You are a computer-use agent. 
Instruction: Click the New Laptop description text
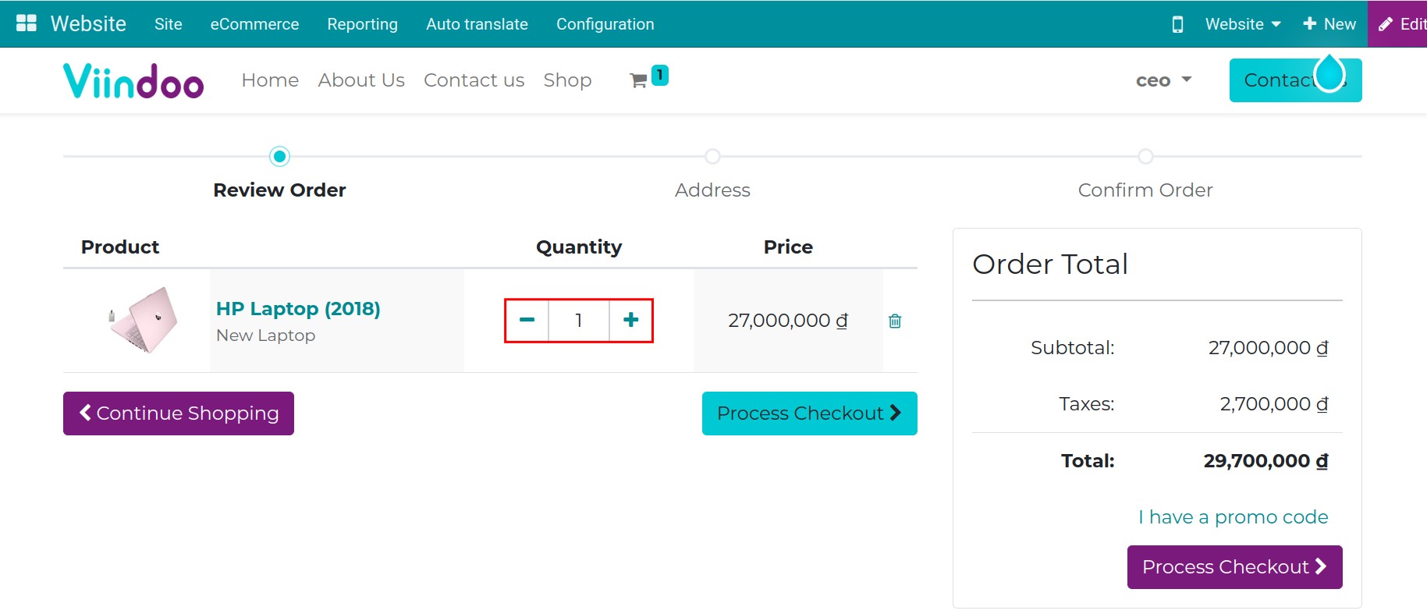[x=265, y=335]
